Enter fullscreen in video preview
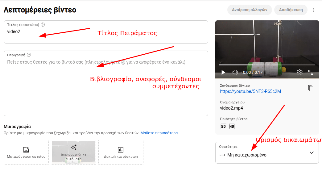The height and width of the screenshot is (171, 322). 311,72
